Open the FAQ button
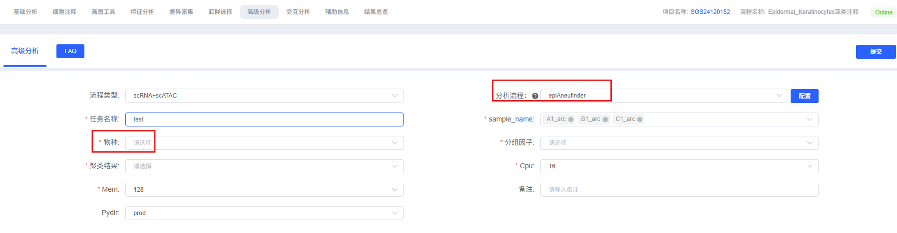The width and height of the screenshot is (897, 233). 70,51
